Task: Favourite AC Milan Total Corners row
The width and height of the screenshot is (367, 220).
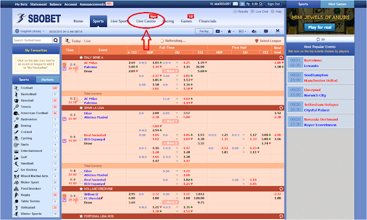Action: (x=81, y=101)
